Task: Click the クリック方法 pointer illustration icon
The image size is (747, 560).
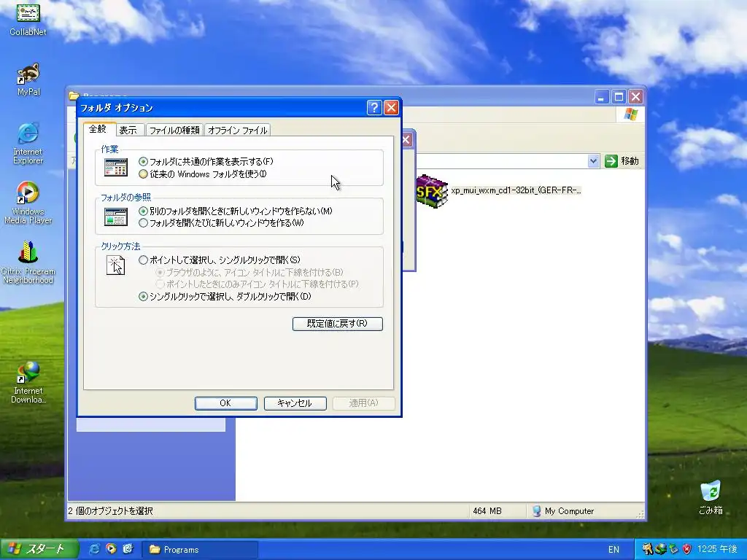Action: [x=116, y=265]
